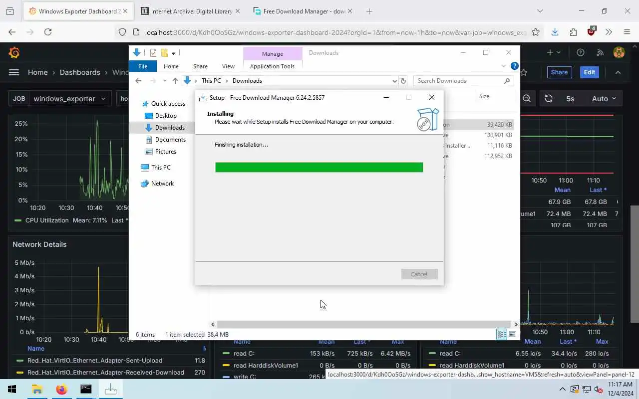The height and width of the screenshot is (399, 639).
Task: Click the Explorer horizontal scrollbar
Action: [364, 324]
